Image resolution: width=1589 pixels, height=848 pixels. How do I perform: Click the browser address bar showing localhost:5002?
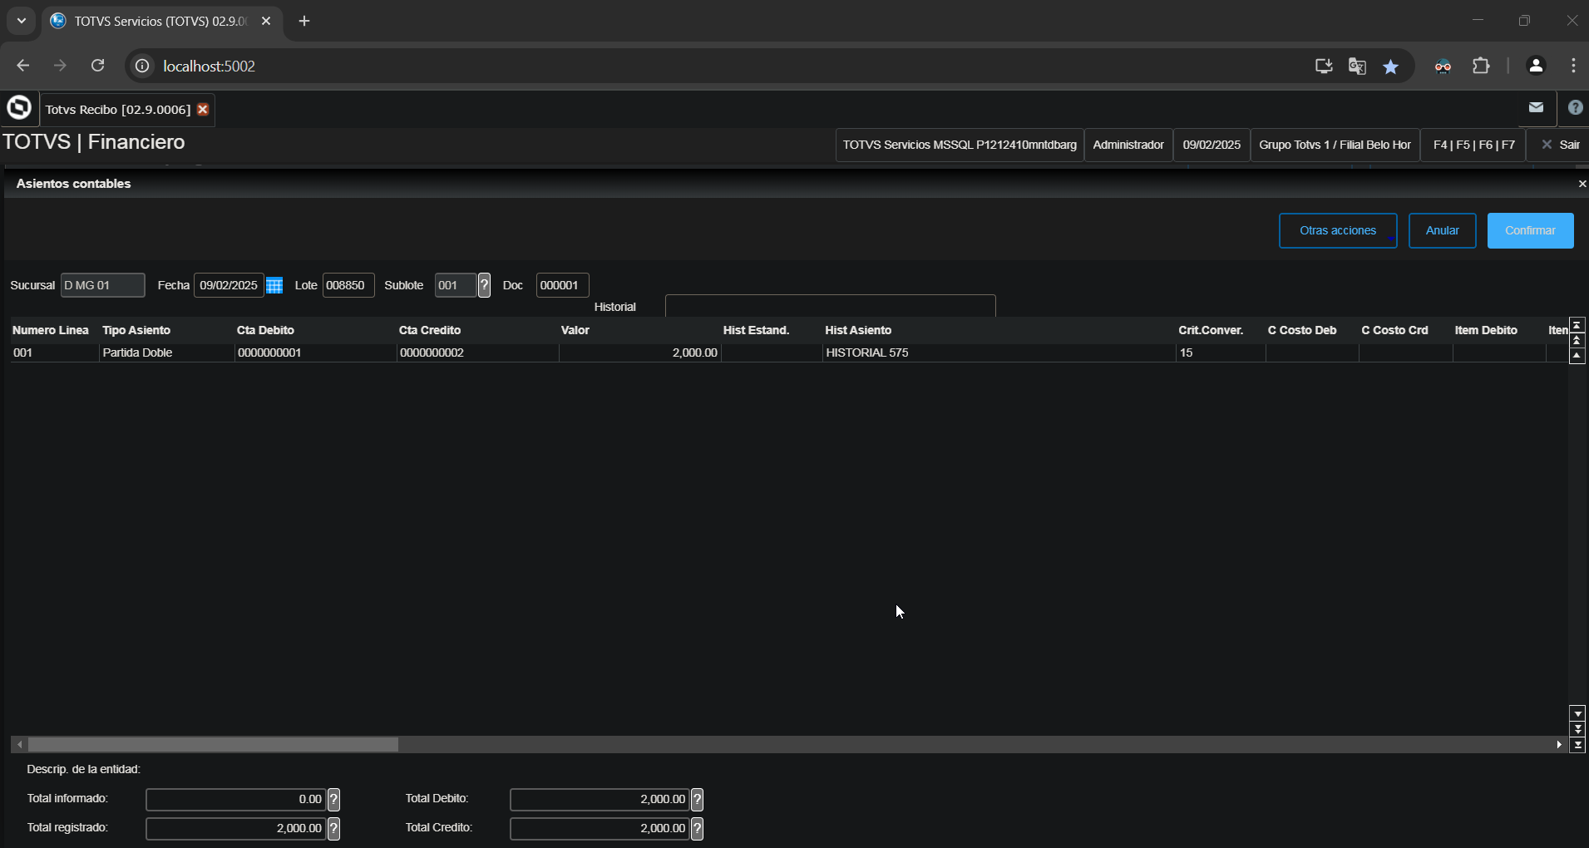[x=715, y=66]
